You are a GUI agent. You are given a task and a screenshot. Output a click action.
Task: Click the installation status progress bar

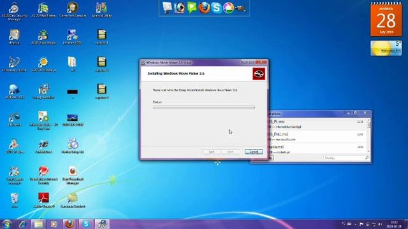(204, 108)
